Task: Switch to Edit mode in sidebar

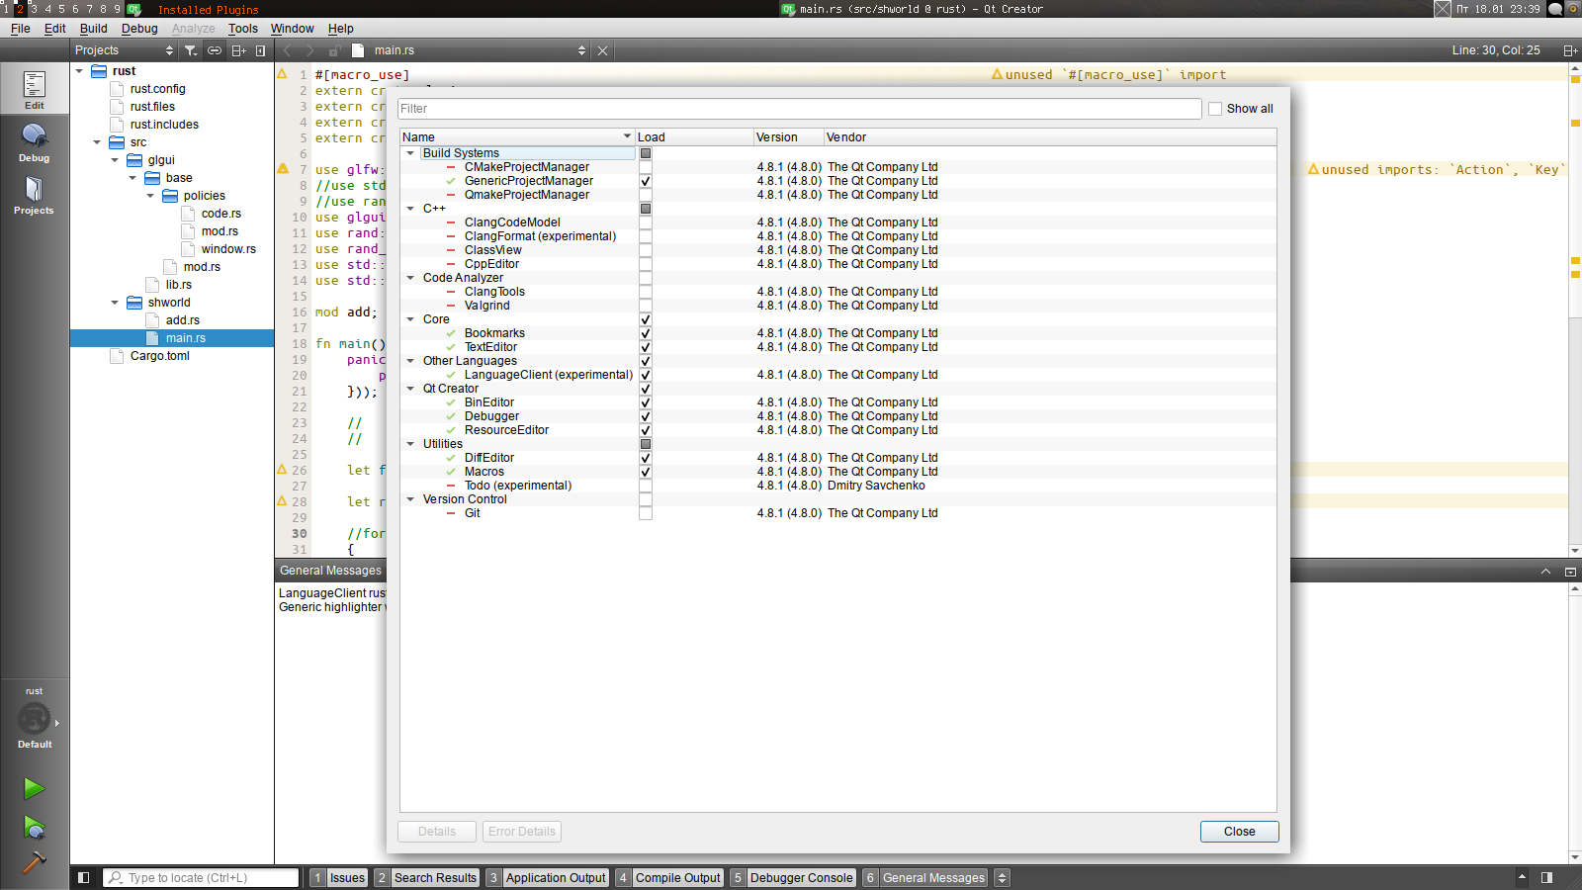Action: pyautogui.click(x=35, y=89)
